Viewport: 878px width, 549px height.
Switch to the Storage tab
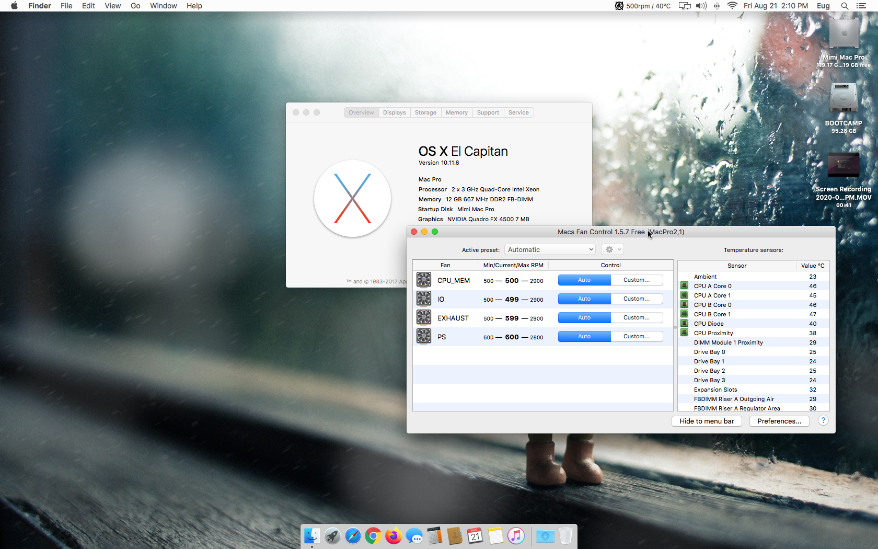425,112
